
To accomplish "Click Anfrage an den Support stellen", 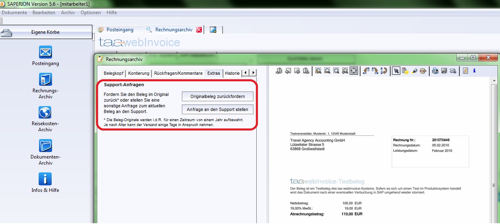I will click(217, 109).
